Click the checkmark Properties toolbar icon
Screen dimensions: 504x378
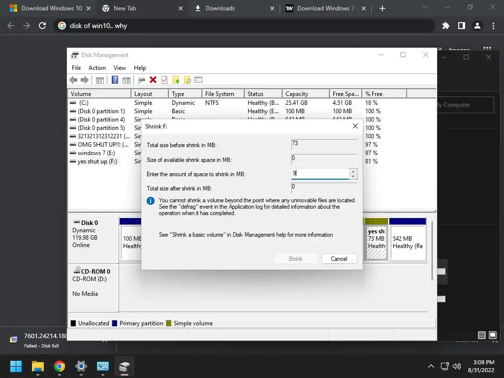[164, 80]
